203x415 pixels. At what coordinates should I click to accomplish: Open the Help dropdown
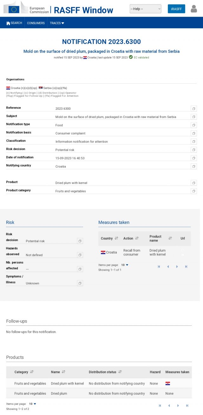point(145,9)
